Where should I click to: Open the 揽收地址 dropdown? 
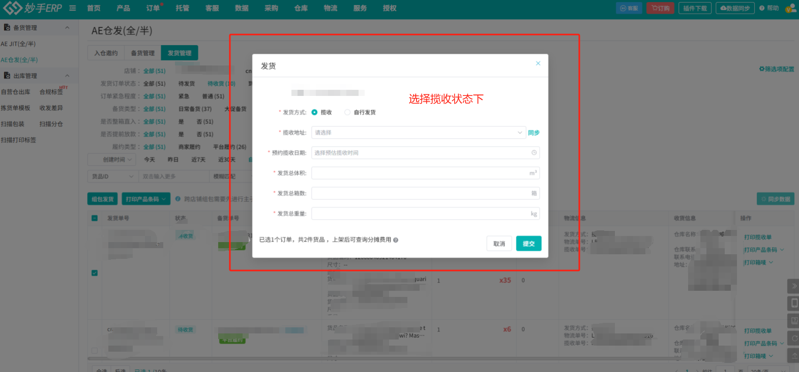[x=419, y=132]
